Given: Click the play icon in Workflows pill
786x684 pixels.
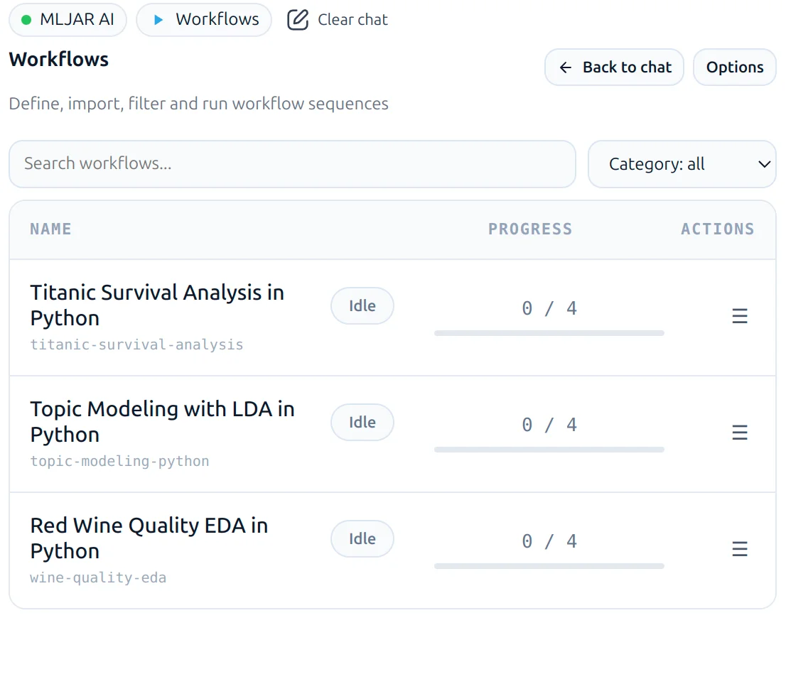Looking at the screenshot, I should tap(160, 20).
